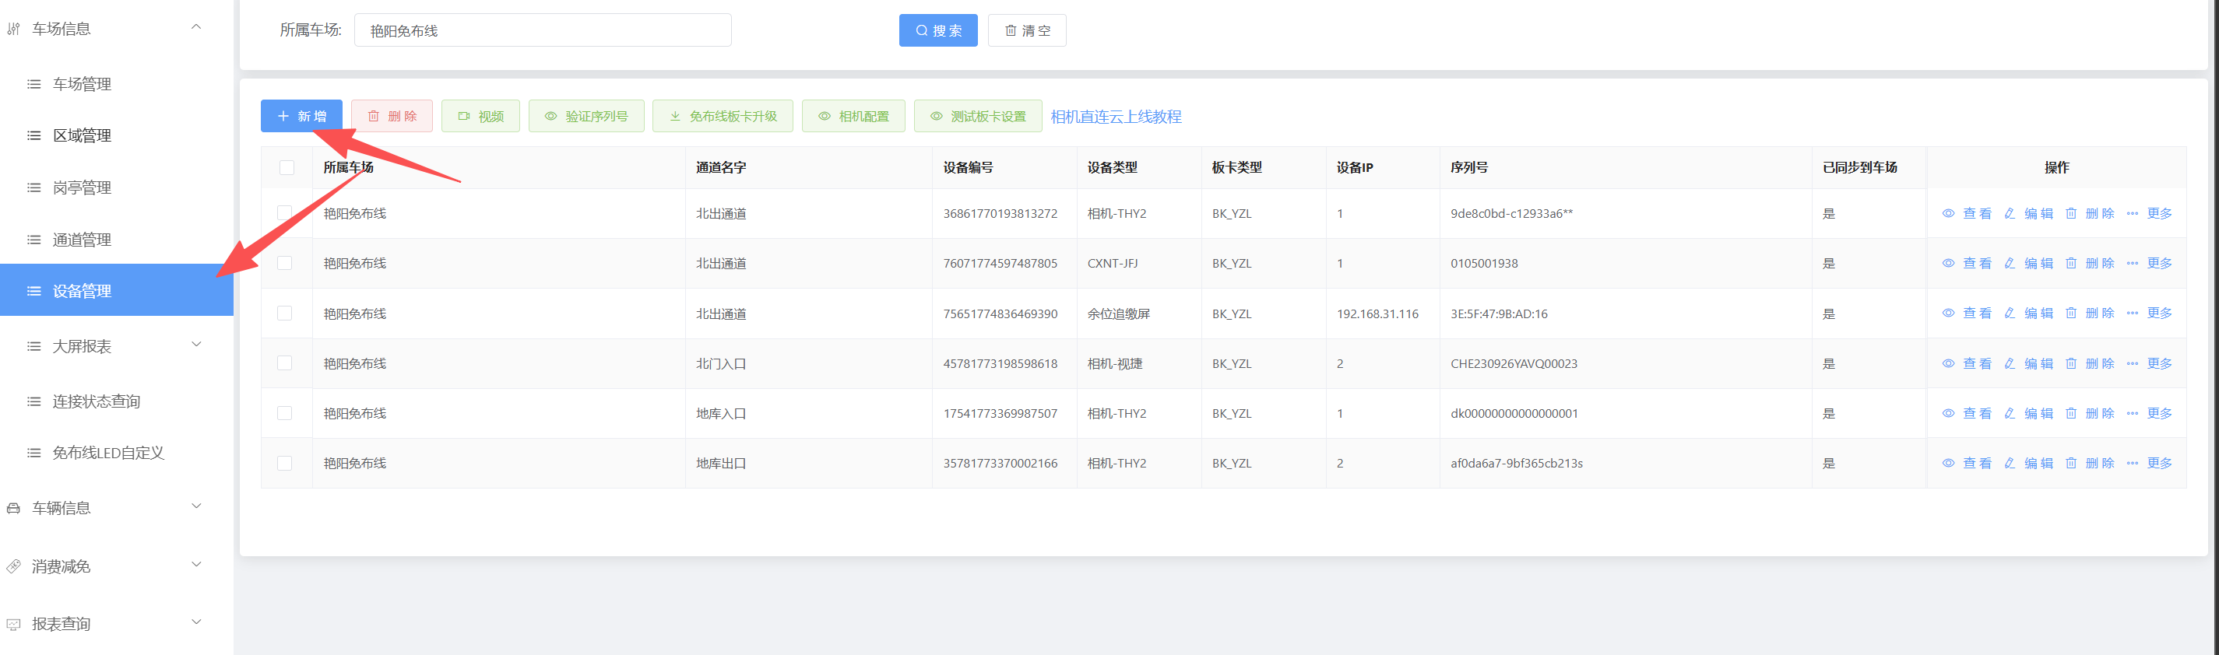The width and height of the screenshot is (2219, 655).
Task: Expand the 大屏报表 submenu
Action: coord(116,346)
